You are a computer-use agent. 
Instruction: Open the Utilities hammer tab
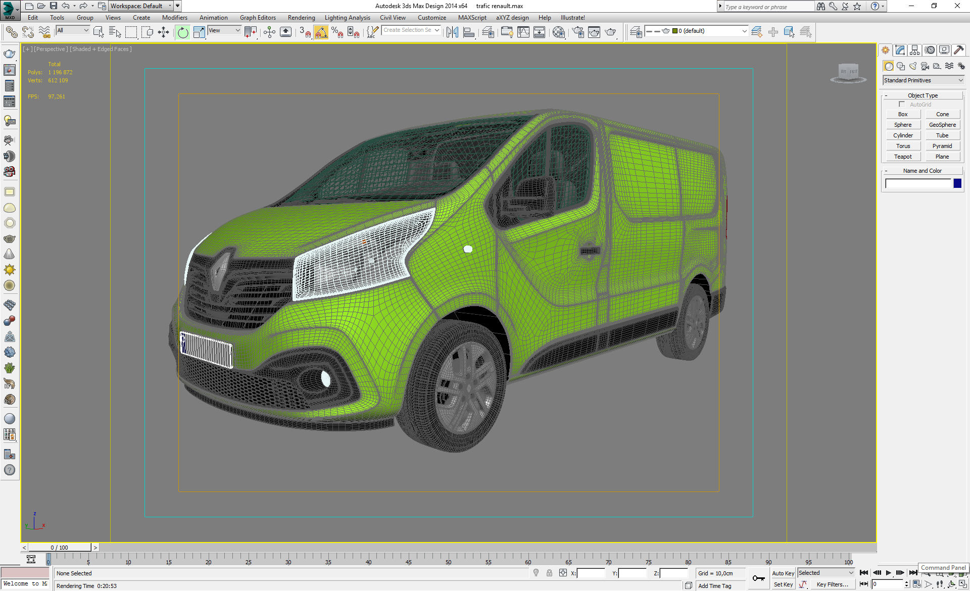(x=958, y=50)
